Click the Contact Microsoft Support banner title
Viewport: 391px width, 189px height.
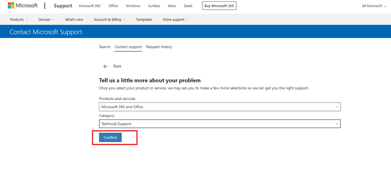[x=46, y=32]
